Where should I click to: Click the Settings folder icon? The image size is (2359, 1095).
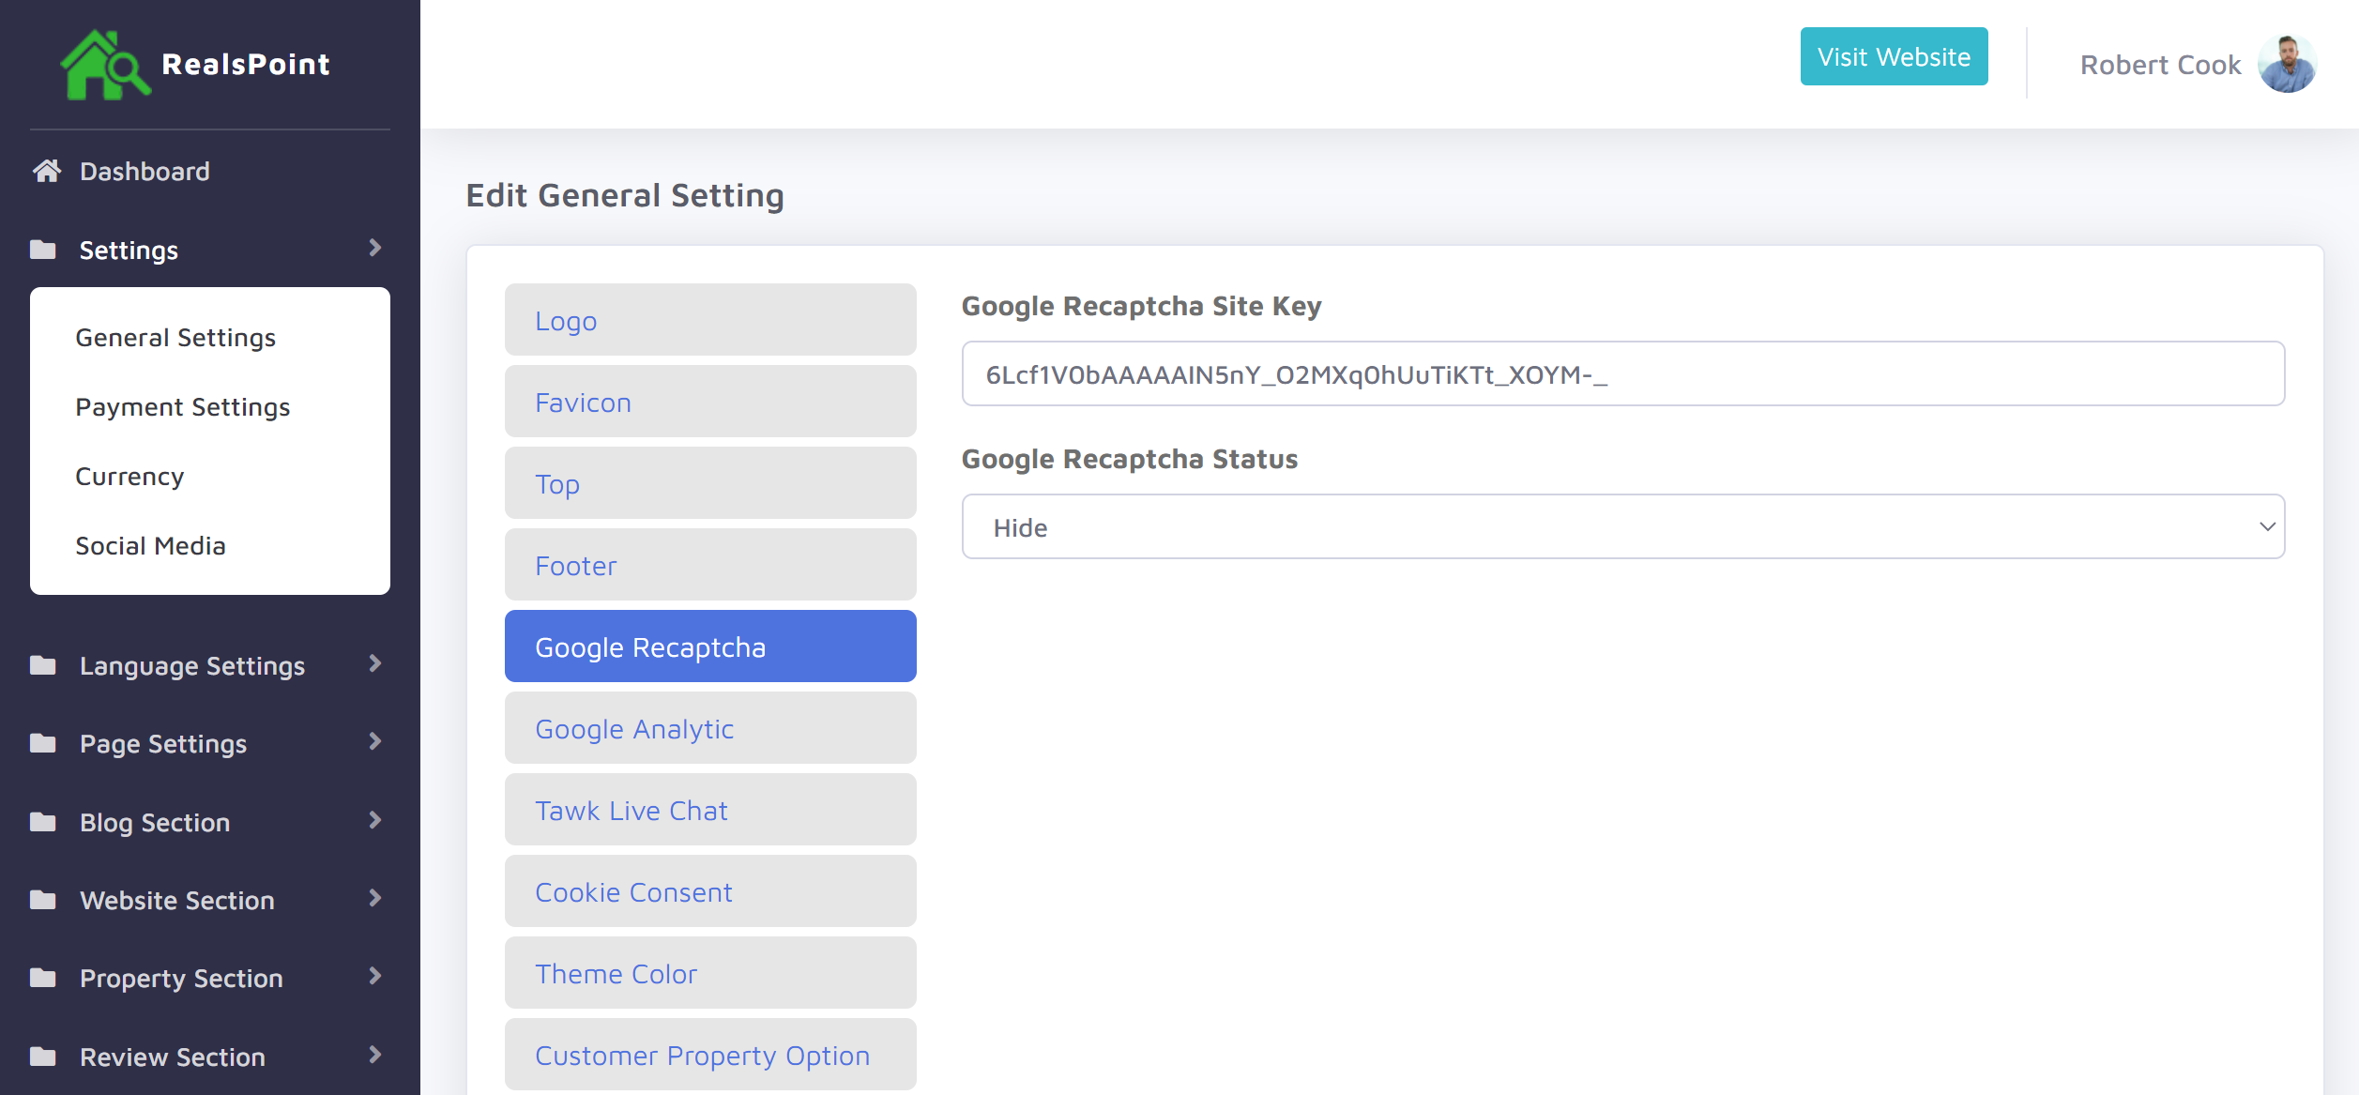[43, 250]
